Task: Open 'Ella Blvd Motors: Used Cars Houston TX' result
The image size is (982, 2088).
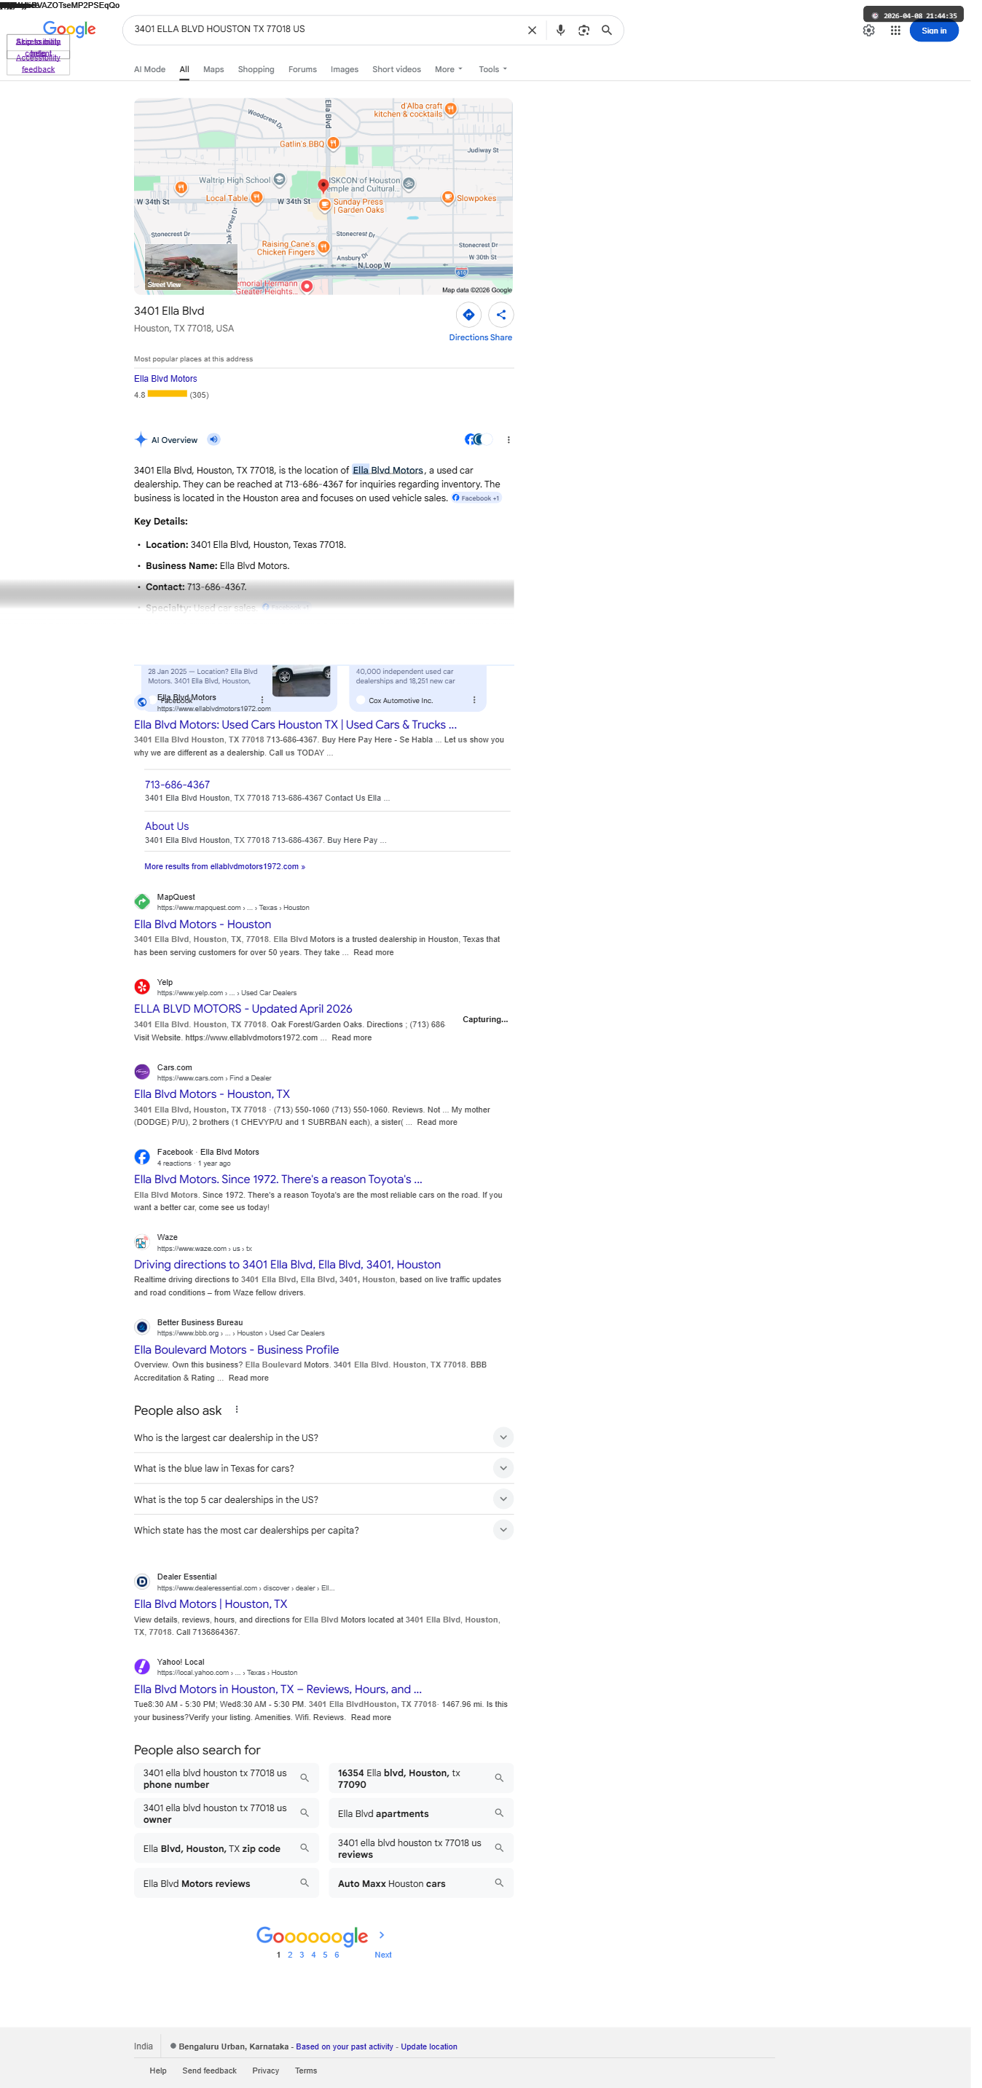Action: click(x=295, y=725)
